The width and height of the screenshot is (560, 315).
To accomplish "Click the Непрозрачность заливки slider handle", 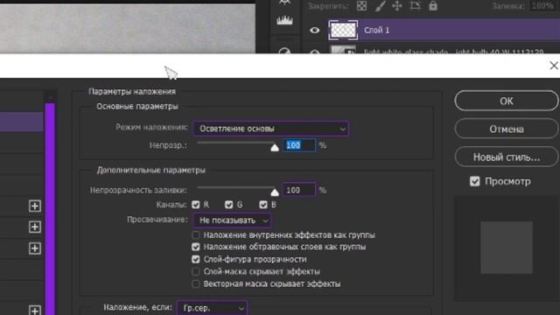I will [x=274, y=192].
